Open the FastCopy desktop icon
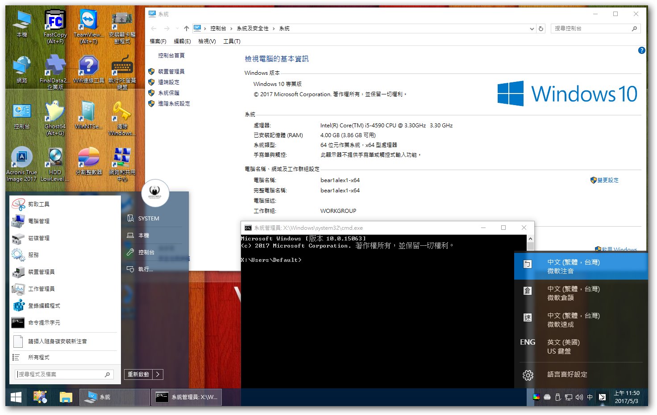The width and height of the screenshot is (657, 415). (55, 27)
